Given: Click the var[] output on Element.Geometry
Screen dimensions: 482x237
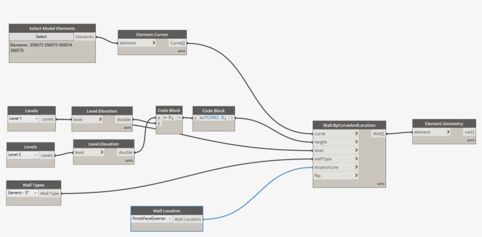Looking at the screenshot, I should [468, 132].
